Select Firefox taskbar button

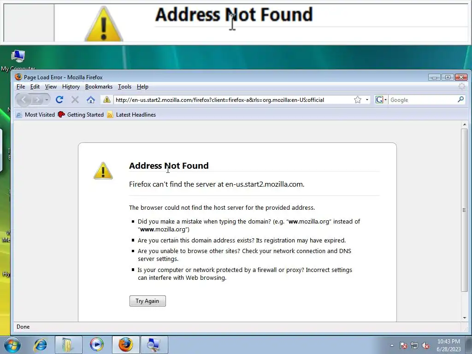pos(125,345)
